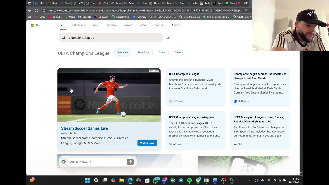Open the Maps bookmark
Screen dimensions: 329x185
point(70,17)
